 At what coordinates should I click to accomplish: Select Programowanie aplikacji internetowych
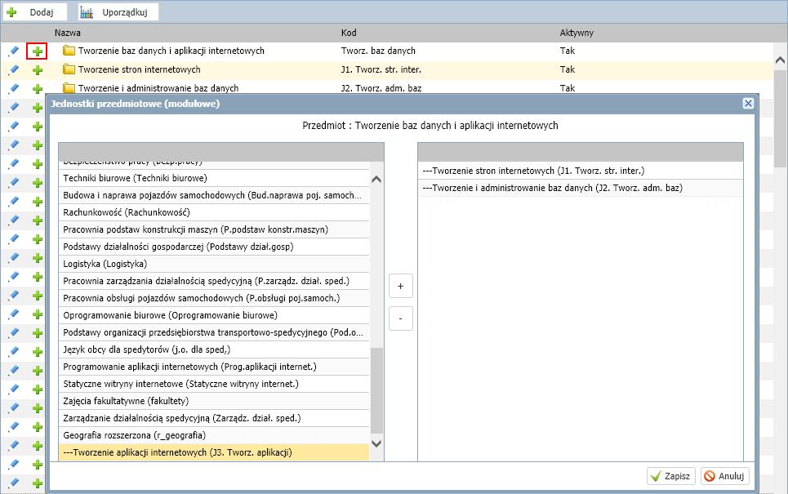coord(214,367)
